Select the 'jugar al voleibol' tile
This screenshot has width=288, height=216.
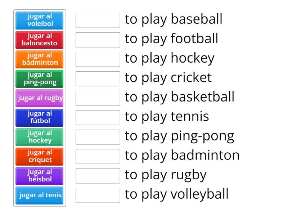point(39,21)
